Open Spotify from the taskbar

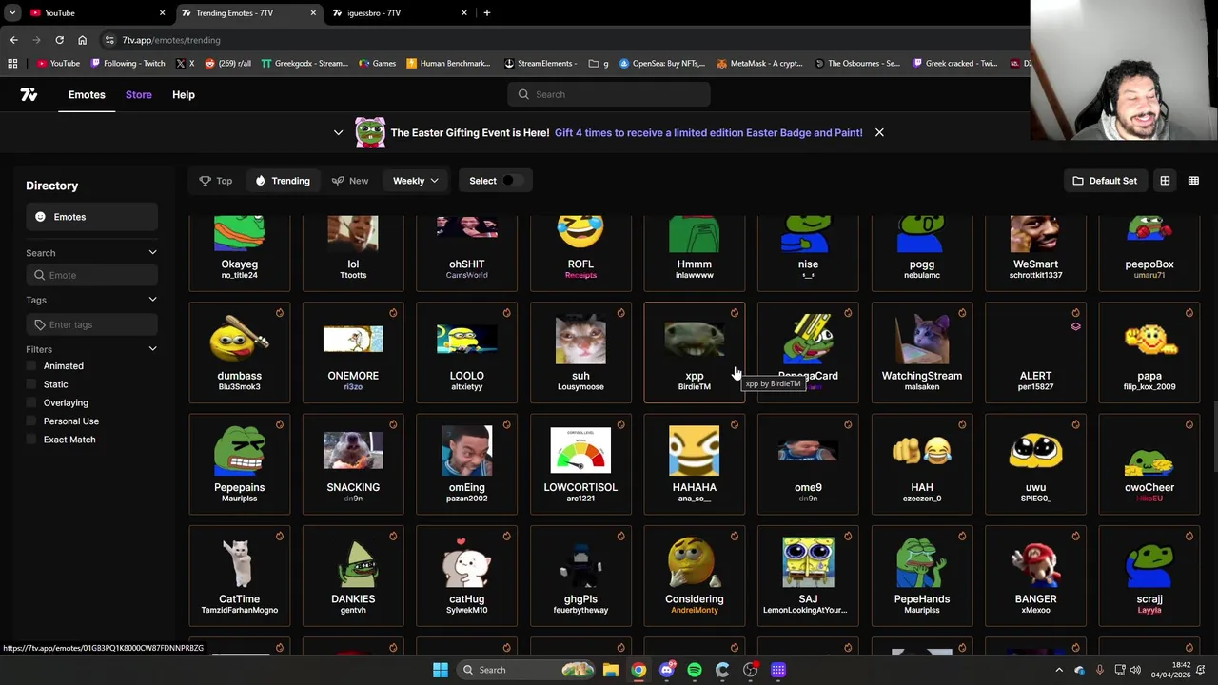(x=695, y=670)
